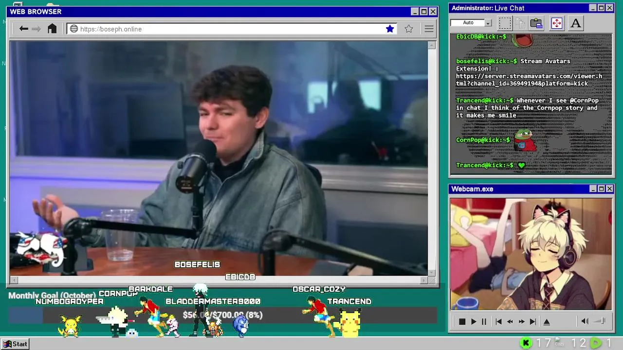This screenshot has height=350, width=623.
Task: Click the browser horizontal scroll right arrow
Action: point(423,280)
